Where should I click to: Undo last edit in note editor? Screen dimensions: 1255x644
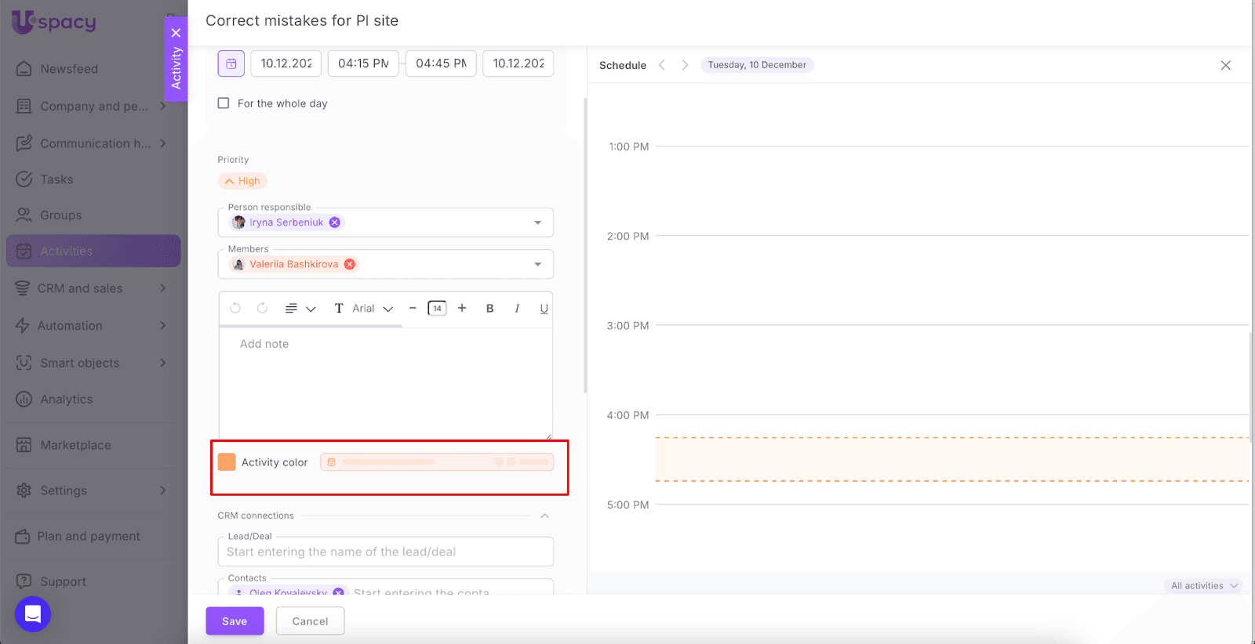(x=235, y=309)
